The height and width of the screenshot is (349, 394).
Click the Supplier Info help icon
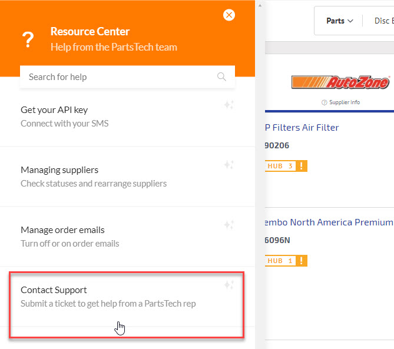(x=324, y=102)
